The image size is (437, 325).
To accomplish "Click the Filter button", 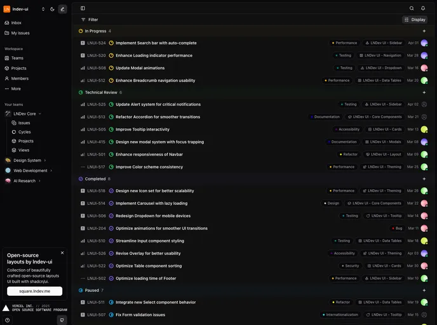I will [x=90, y=20].
